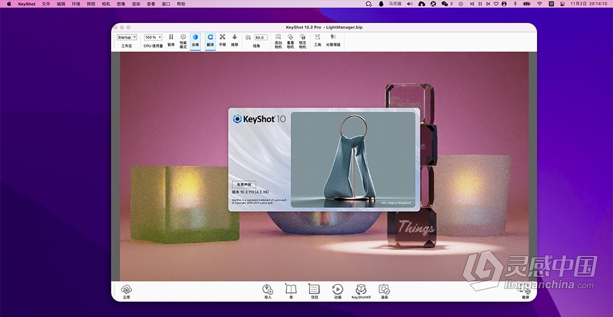Toggle Lock Camera (锁定相机)
The height and width of the screenshot is (317, 613).
coord(303,41)
